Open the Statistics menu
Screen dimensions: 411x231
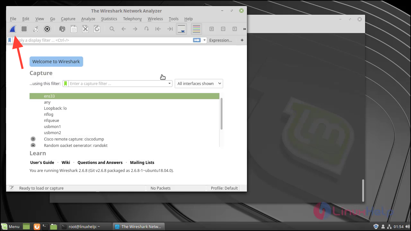(109, 19)
